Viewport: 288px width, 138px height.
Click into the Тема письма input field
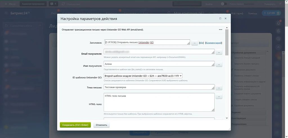(x=159, y=87)
